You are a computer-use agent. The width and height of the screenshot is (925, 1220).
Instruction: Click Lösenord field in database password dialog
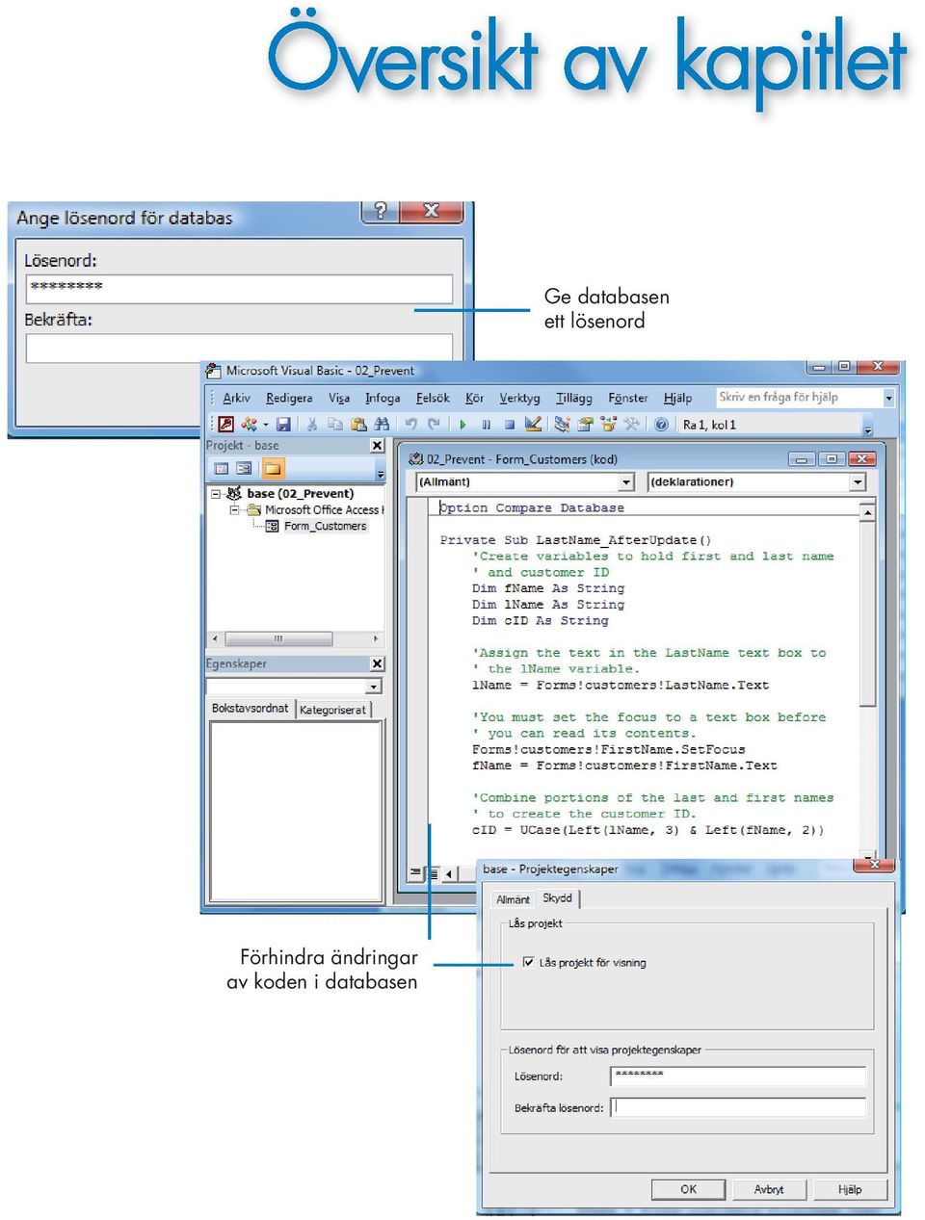point(239,287)
